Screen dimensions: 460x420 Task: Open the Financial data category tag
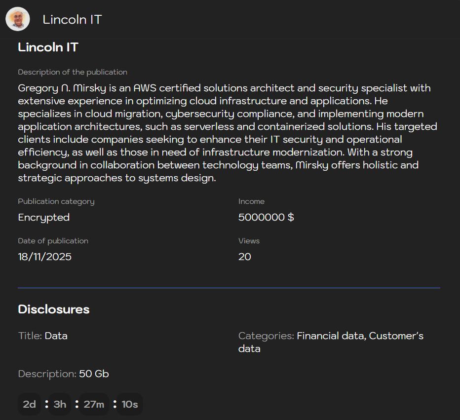point(329,336)
